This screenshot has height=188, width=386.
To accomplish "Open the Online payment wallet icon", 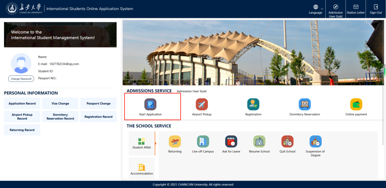I will tap(356, 104).
